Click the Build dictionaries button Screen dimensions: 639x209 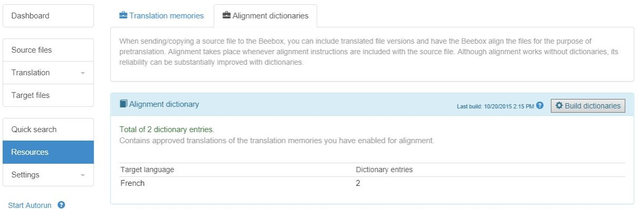coord(588,105)
